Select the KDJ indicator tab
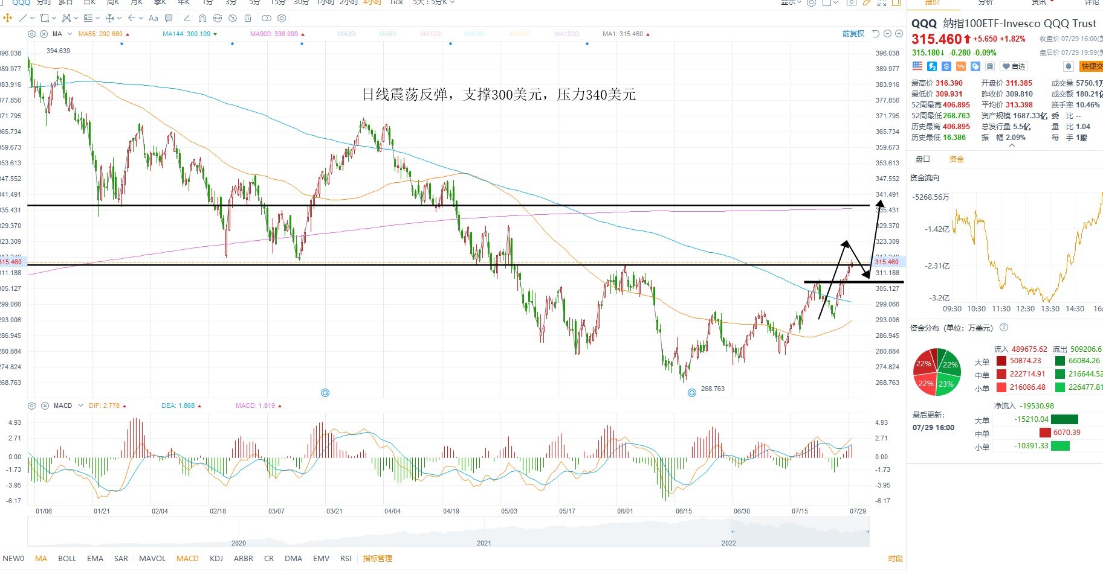This screenshot has height=572, width=1103. (x=216, y=559)
